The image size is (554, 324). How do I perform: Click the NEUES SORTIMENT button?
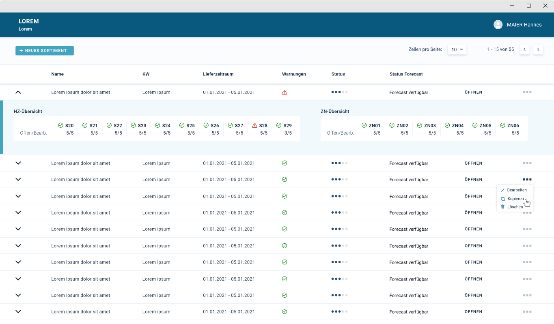click(x=44, y=50)
